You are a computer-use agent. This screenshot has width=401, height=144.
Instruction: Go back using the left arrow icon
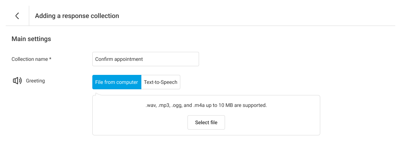[x=17, y=16]
